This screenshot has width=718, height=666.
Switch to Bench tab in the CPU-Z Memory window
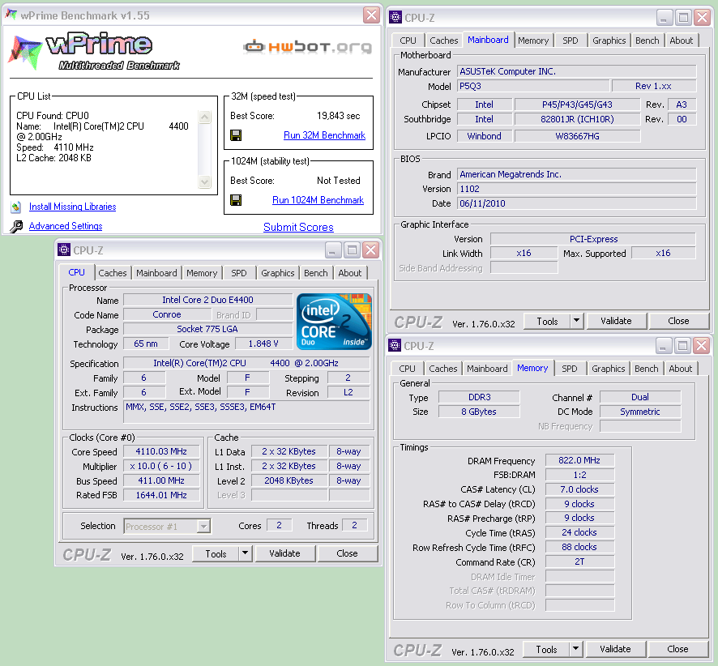point(646,369)
